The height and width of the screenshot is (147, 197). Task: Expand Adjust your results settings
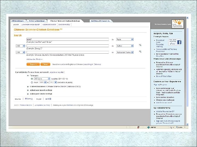click(x=28, y=94)
